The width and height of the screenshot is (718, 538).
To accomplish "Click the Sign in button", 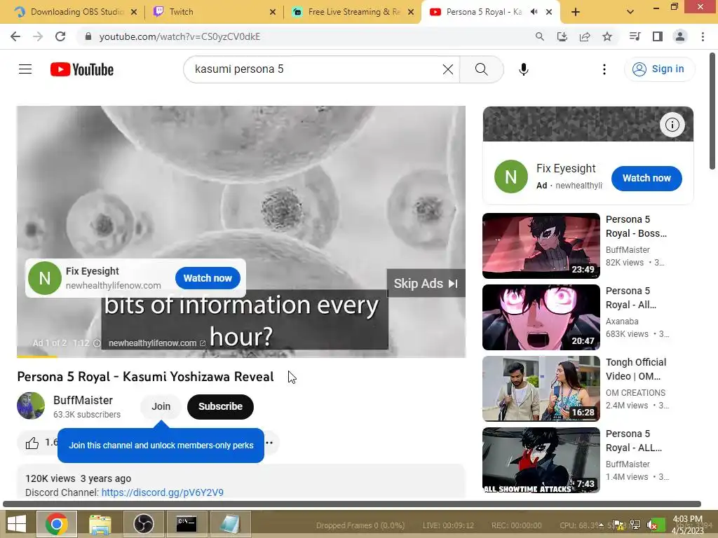I will click(x=659, y=69).
